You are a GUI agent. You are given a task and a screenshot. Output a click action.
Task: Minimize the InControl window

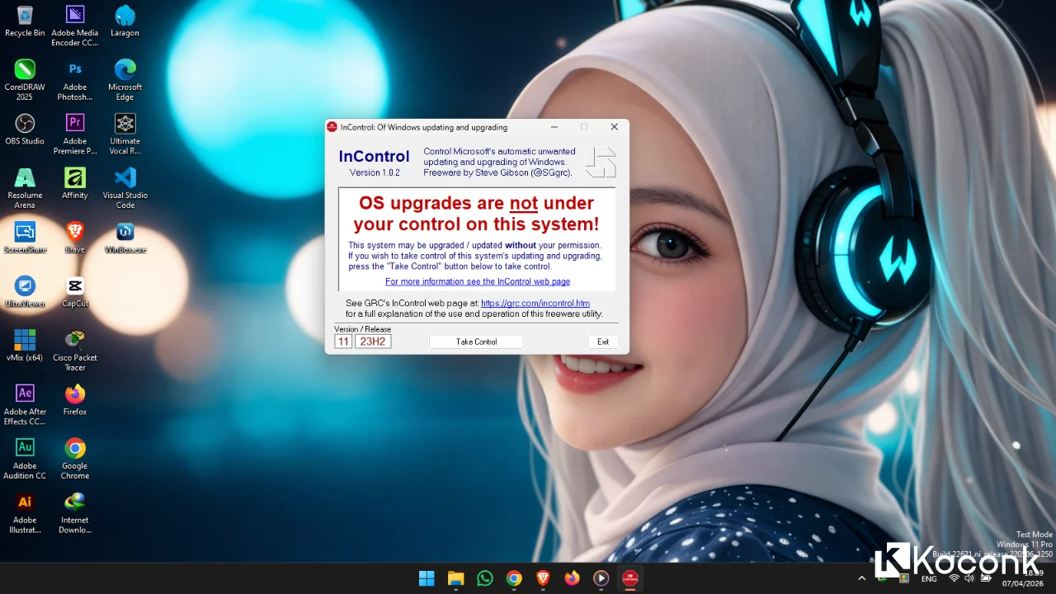click(x=554, y=127)
